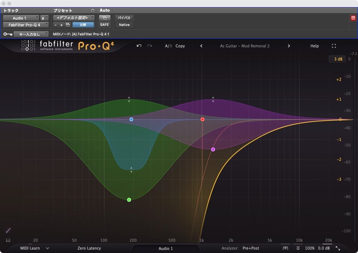Show the piano keyboard display
The image size is (358, 253).
(x=8, y=240)
